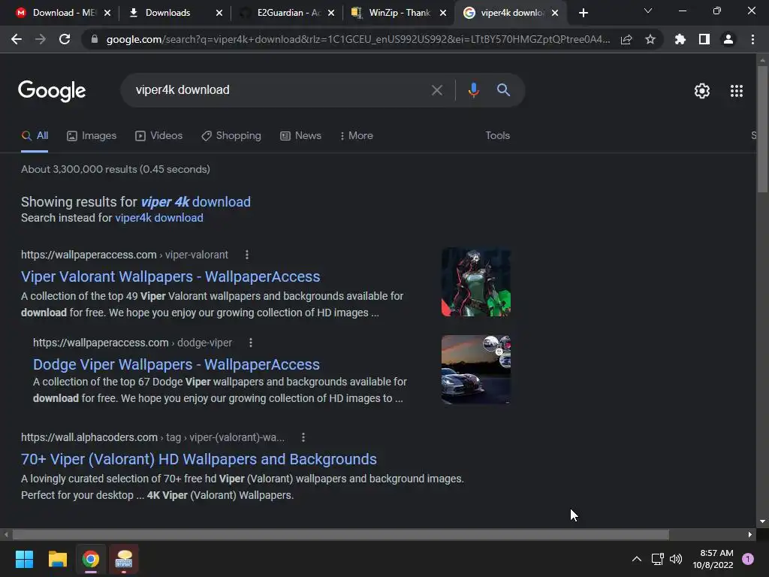Search instead for viper4k download
Image resolution: width=769 pixels, height=577 pixels.
(x=159, y=218)
